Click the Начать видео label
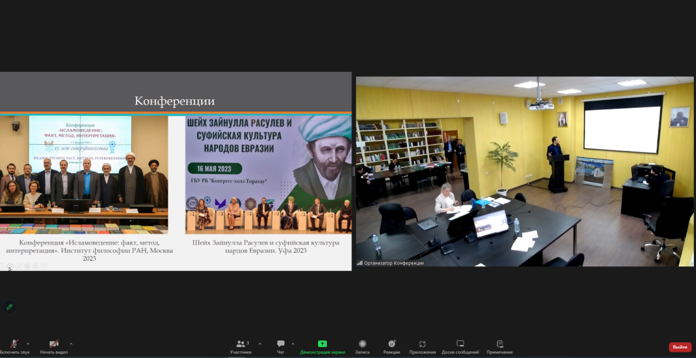Image resolution: width=696 pixels, height=358 pixels. tap(54, 353)
